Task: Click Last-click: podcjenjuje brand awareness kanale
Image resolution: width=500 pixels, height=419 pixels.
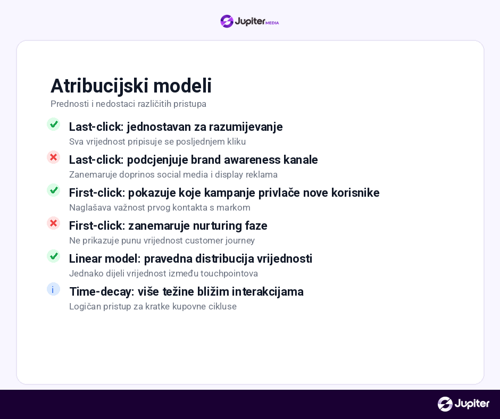Action: pyautogui.click(x=193, y=160)
